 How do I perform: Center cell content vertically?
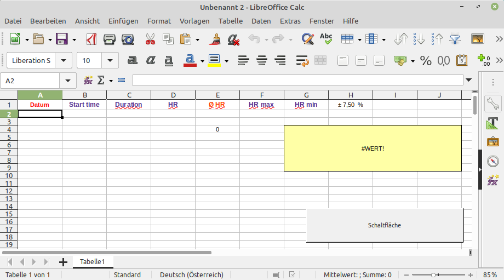[361, 60]
